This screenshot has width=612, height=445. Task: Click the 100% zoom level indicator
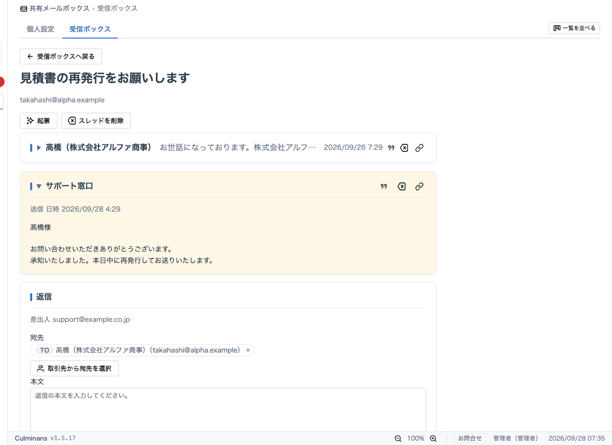click(x=416, y=439)
